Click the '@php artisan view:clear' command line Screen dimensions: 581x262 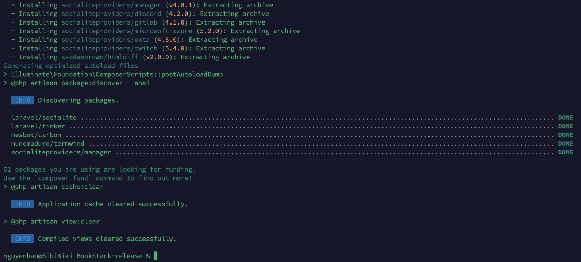tap(55, 221)
